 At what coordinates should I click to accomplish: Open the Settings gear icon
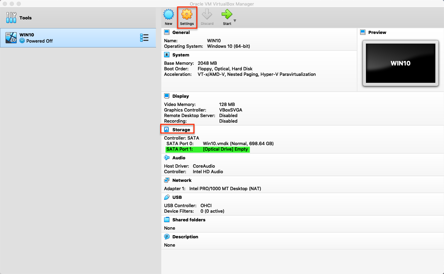pos(187,15)
